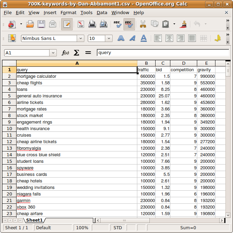Cut selection with scissors icon
This screenshot has width=233, height=233.
[143, 24]
